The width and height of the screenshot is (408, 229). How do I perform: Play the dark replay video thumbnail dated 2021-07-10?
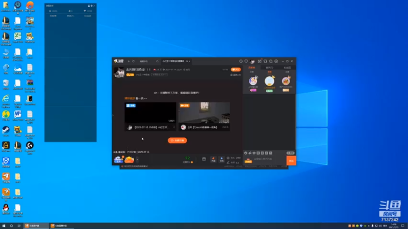pyautogui.click(x=150, y=112)
